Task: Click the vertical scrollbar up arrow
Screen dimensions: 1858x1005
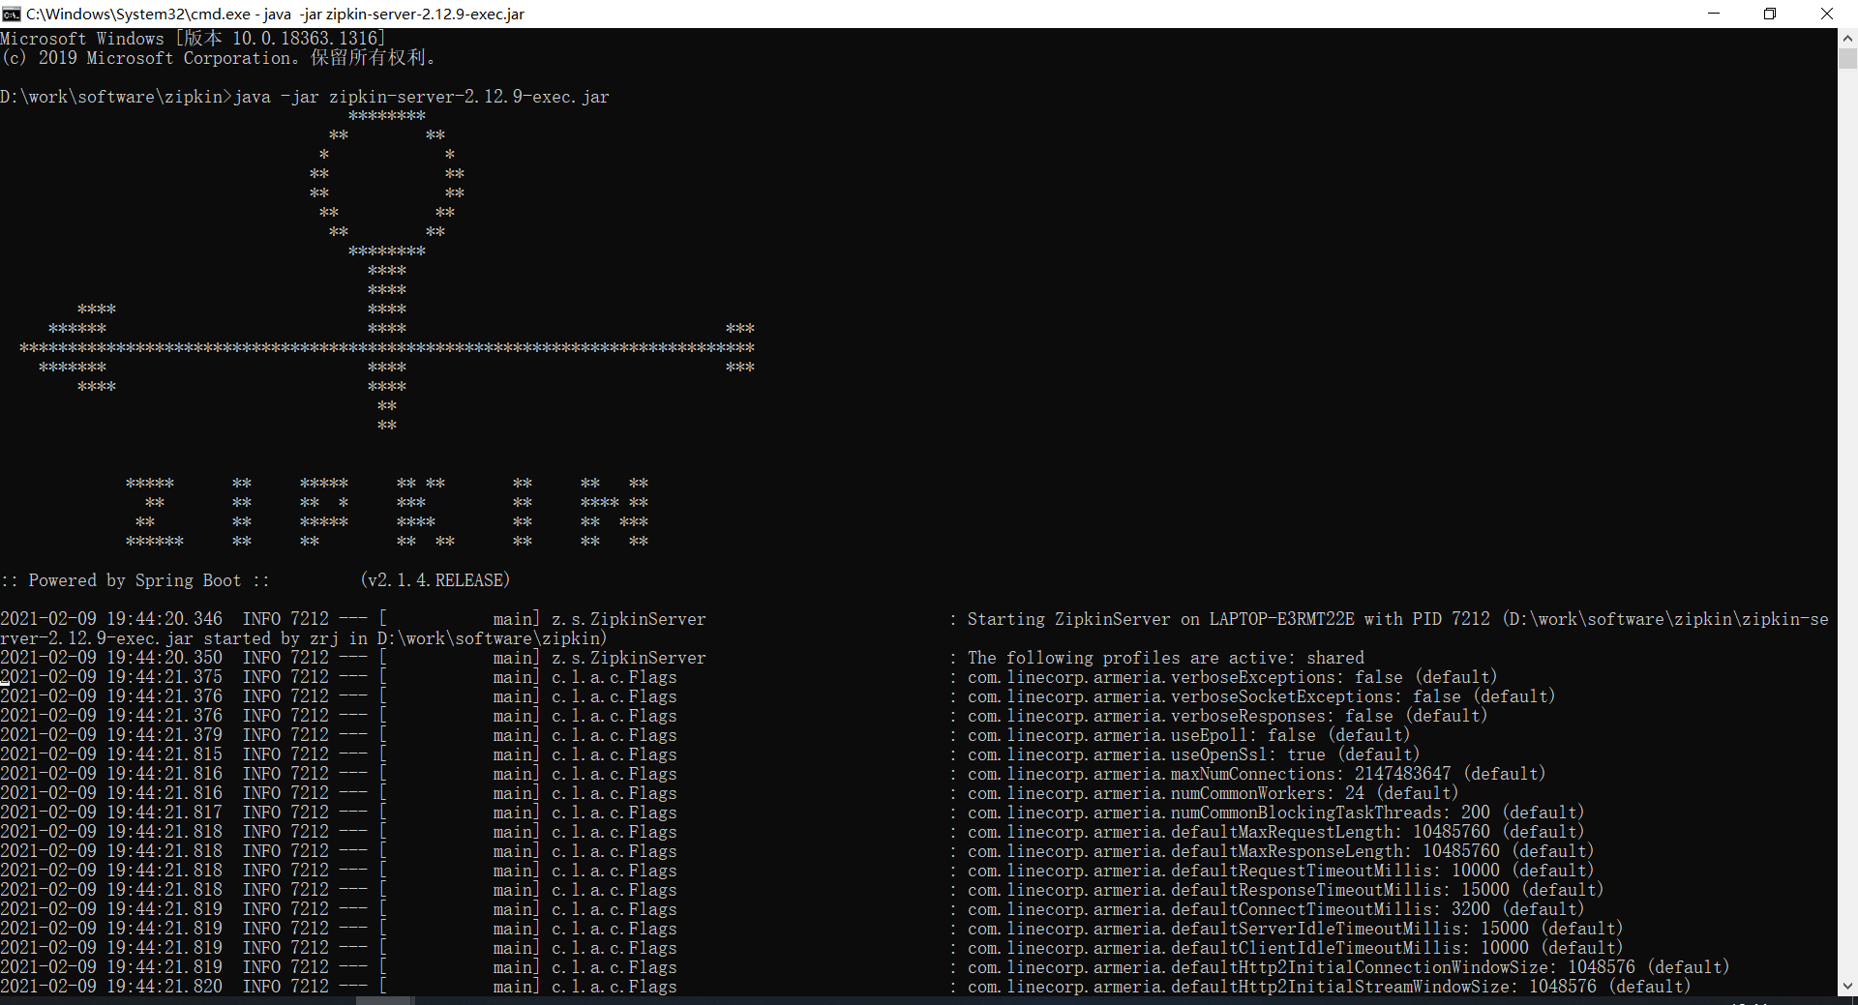Action: pyautogui.click(x=1847, y=38)
